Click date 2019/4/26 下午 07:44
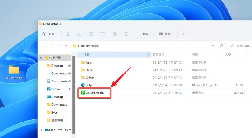252x138 pixels. [x=167, y=78]
